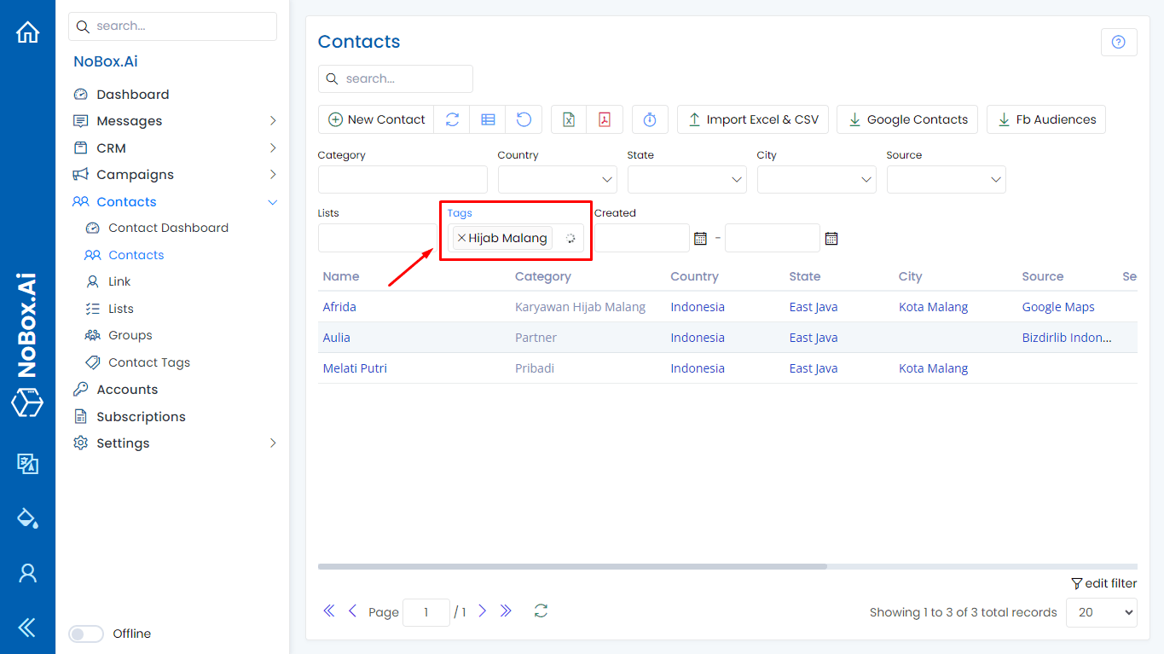The image size is (1164, 654).
Task: Toggle the Offline switch
Action: tap(85, 634)
